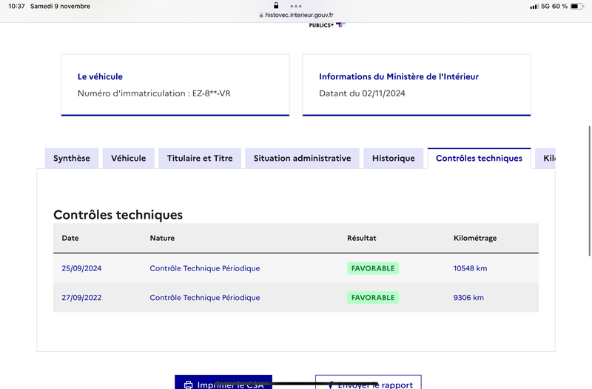Click the Nature column header
The image size is (592, 389).
pyautogui.click(x=162, y=238)
